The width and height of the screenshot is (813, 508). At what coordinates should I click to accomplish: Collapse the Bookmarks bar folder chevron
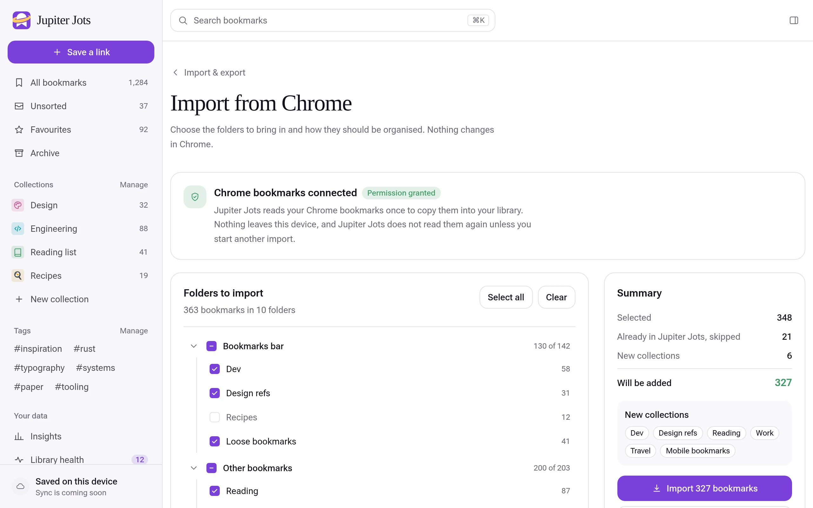(193, 346)
